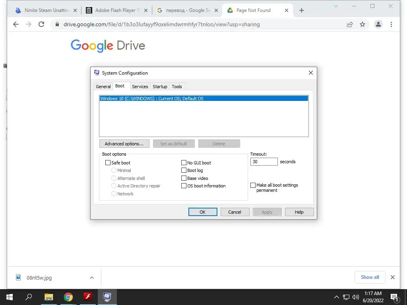Click the Apply button

point(267,212)
